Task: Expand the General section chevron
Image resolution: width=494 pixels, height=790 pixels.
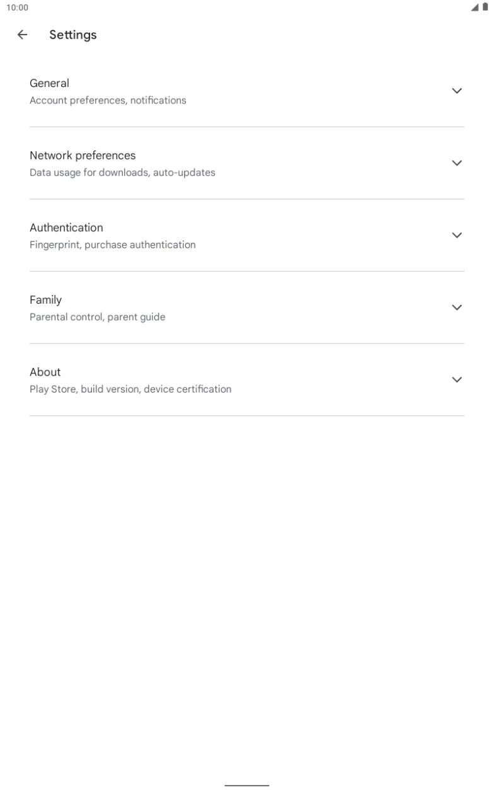Action: 457,91
